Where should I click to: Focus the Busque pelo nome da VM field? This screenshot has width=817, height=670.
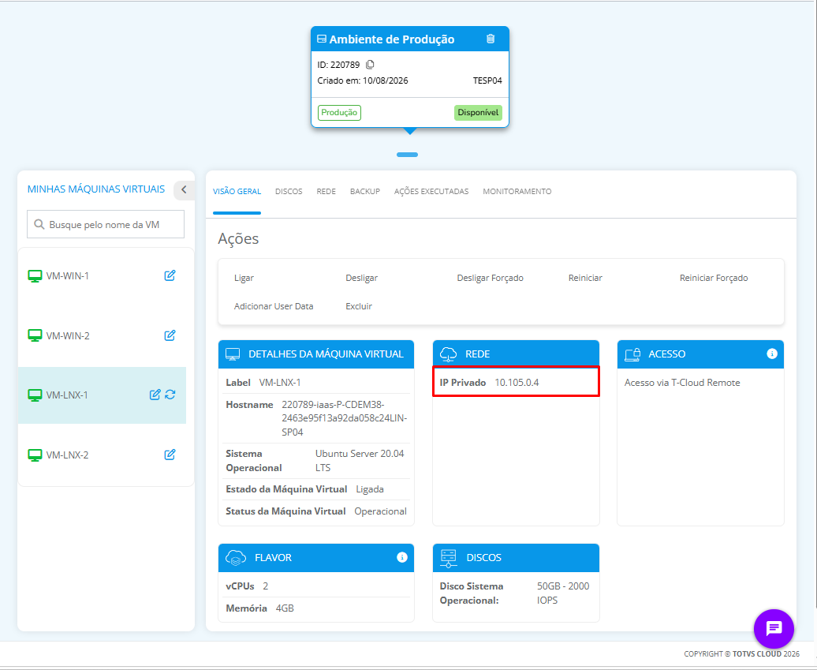point(105,224)
